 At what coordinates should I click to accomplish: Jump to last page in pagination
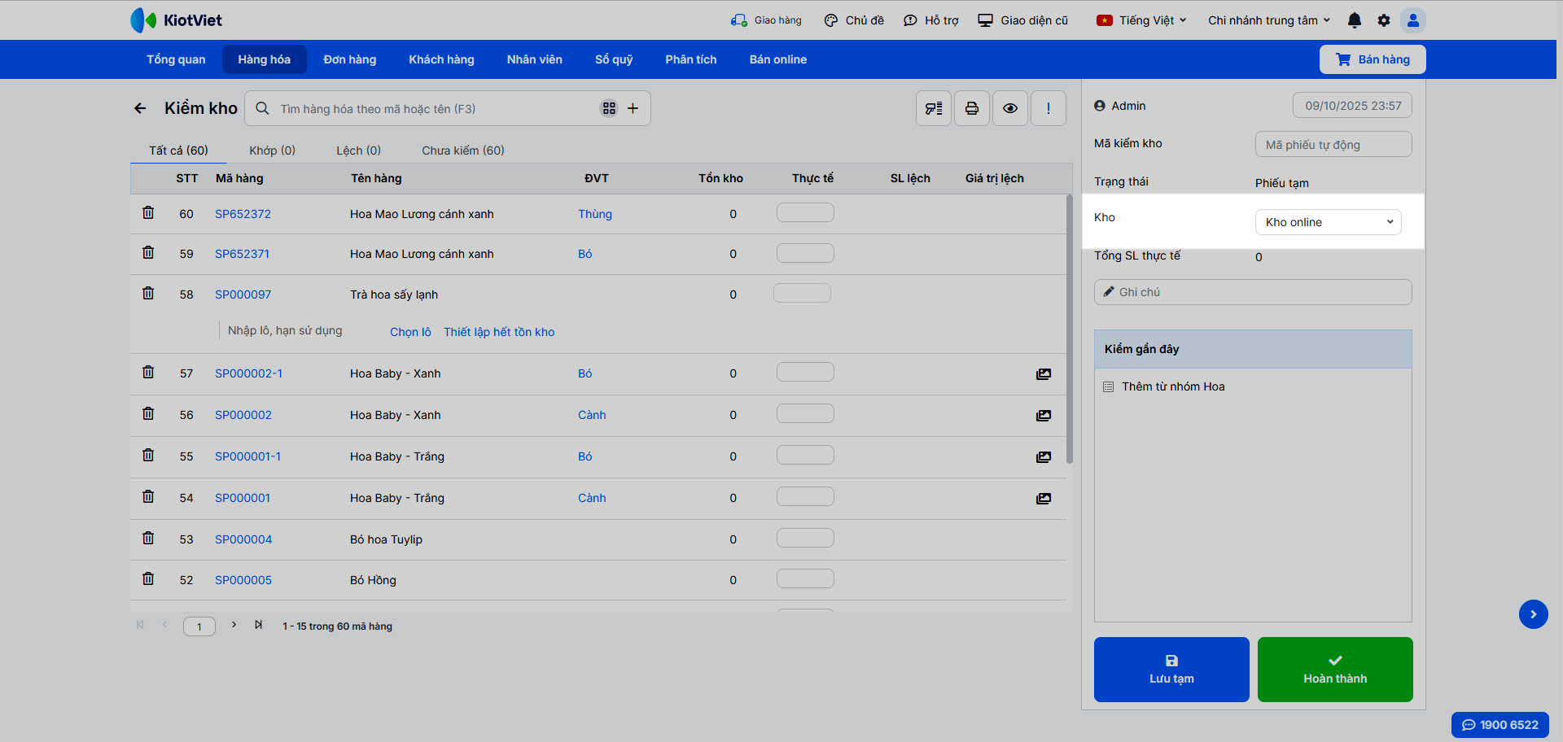coord(258,625)
